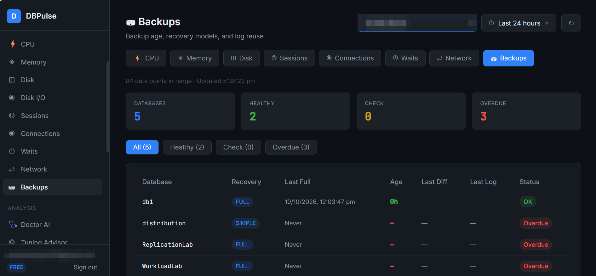Viewport: 596px width, 276px height.
Task: Filter table by Check (0)
Action: [x=238, y=147]
